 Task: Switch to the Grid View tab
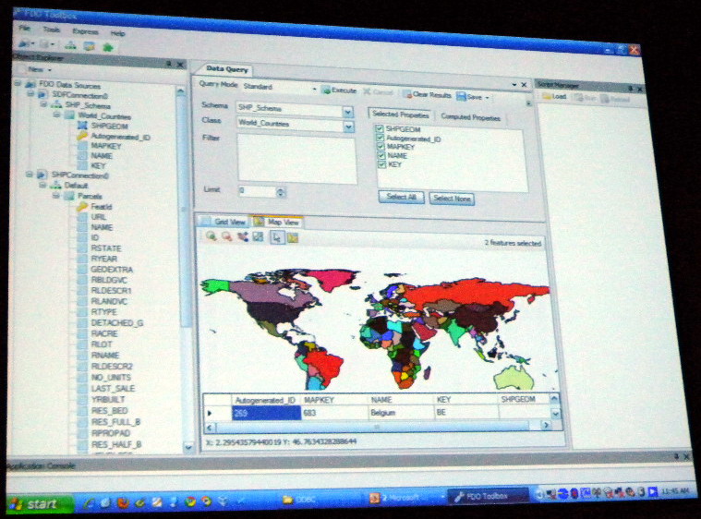click(224, 222)
